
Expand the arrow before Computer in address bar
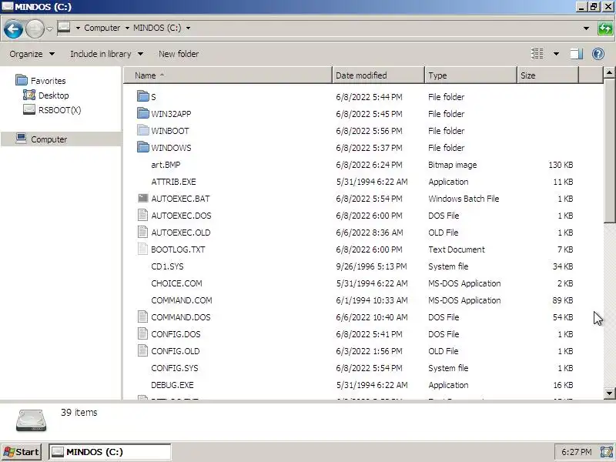78,28
